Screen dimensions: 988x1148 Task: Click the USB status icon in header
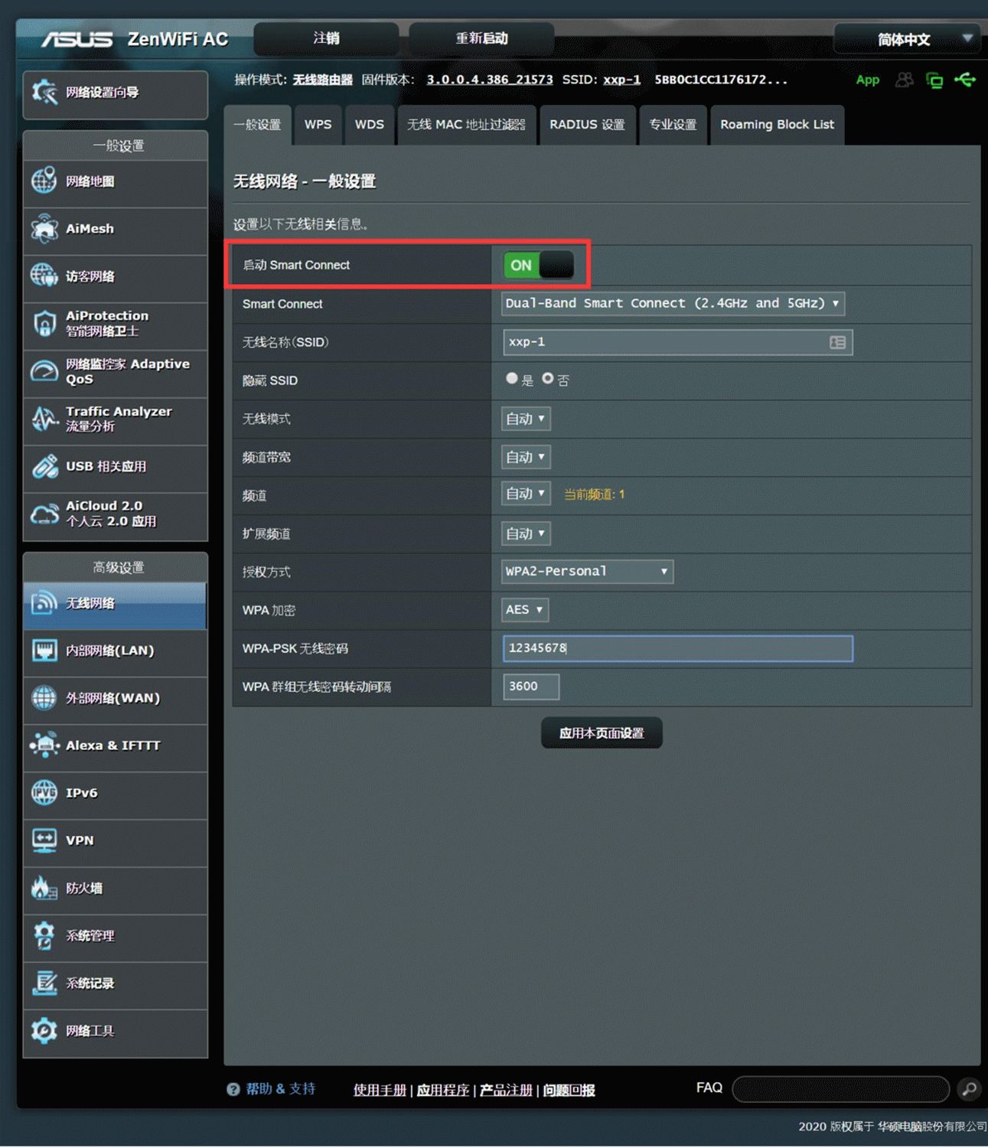[965, 80]
